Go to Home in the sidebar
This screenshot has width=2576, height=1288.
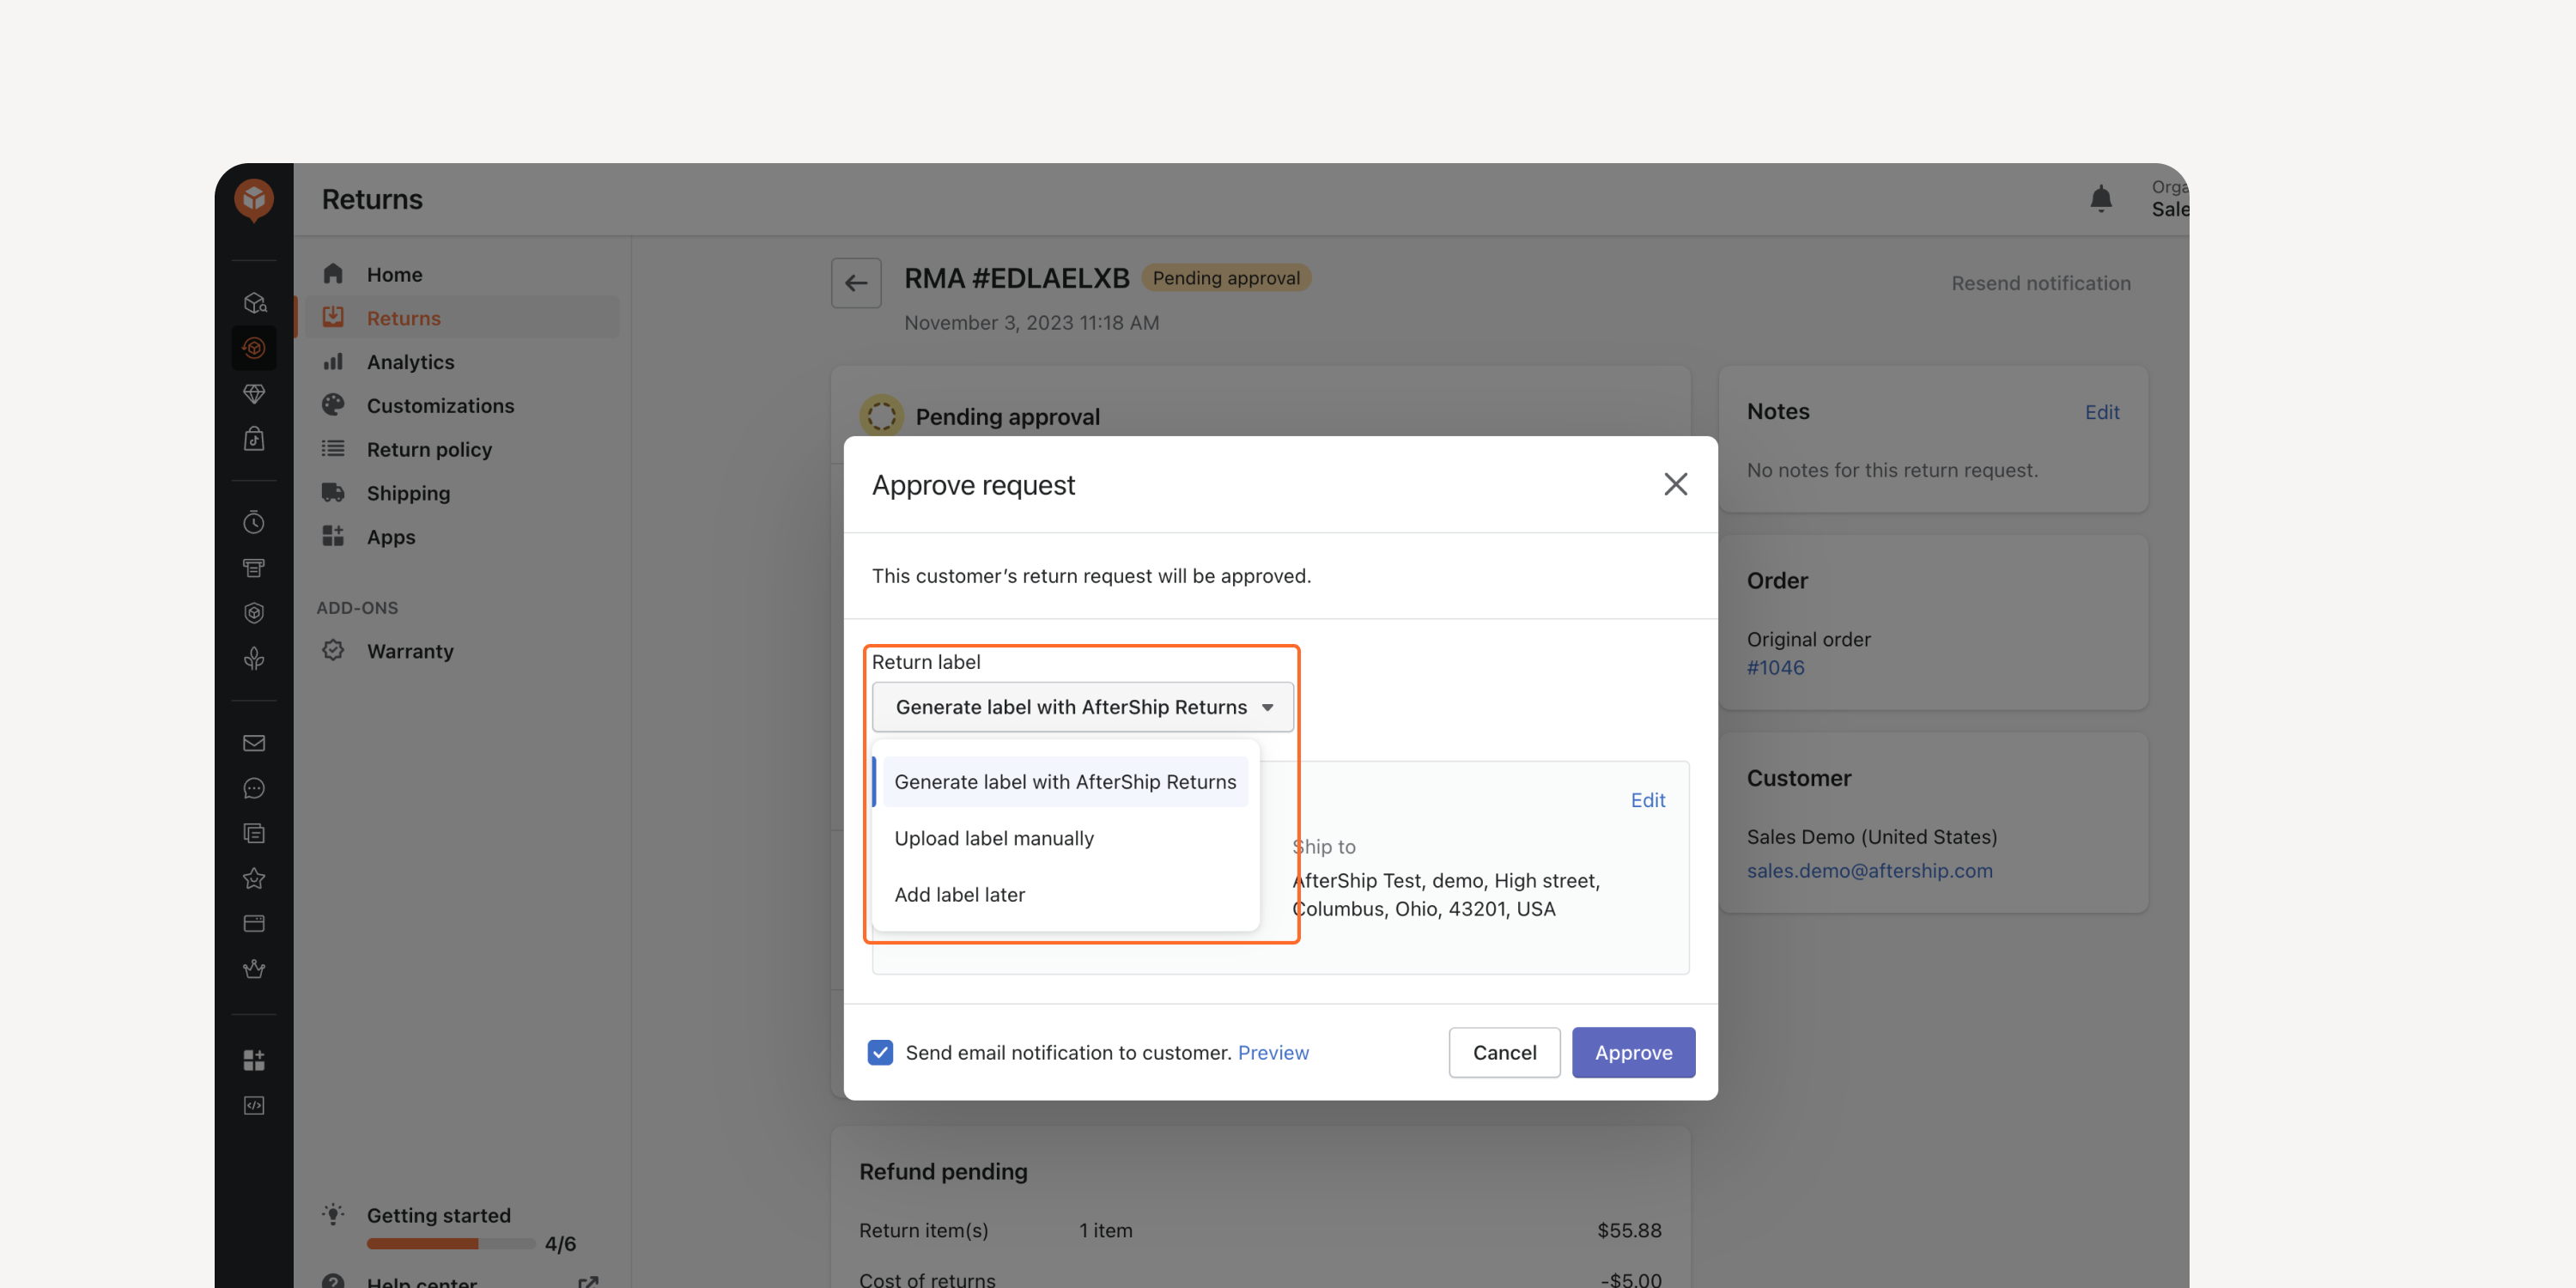(x=394, y=274)
